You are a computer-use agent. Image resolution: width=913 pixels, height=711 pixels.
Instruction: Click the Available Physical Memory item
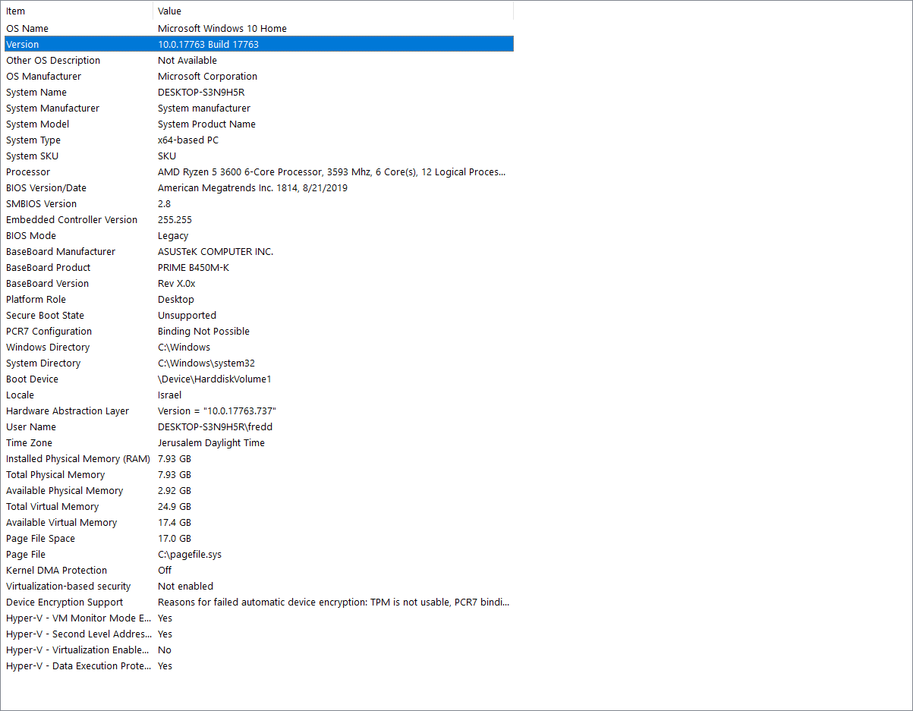(x=65, y=491)
